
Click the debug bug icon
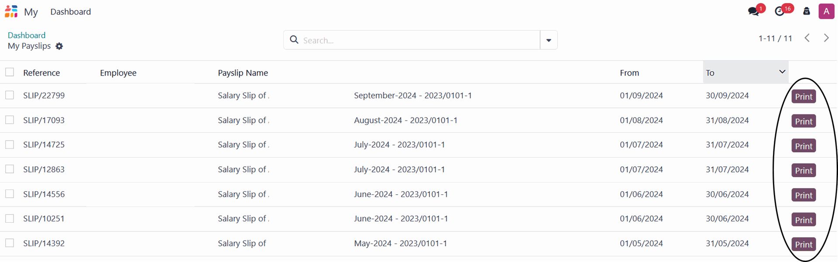tap(807, 11)
